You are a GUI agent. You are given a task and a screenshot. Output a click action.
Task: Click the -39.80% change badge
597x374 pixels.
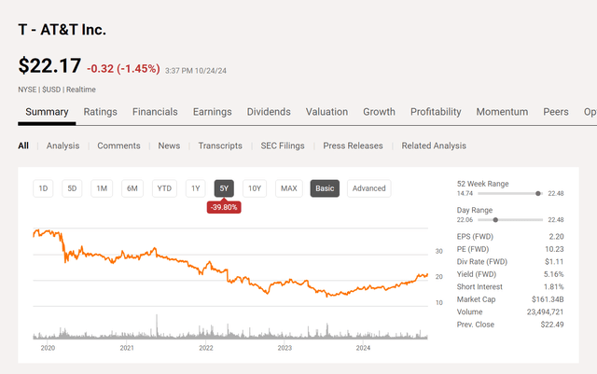tap(224, 207)
